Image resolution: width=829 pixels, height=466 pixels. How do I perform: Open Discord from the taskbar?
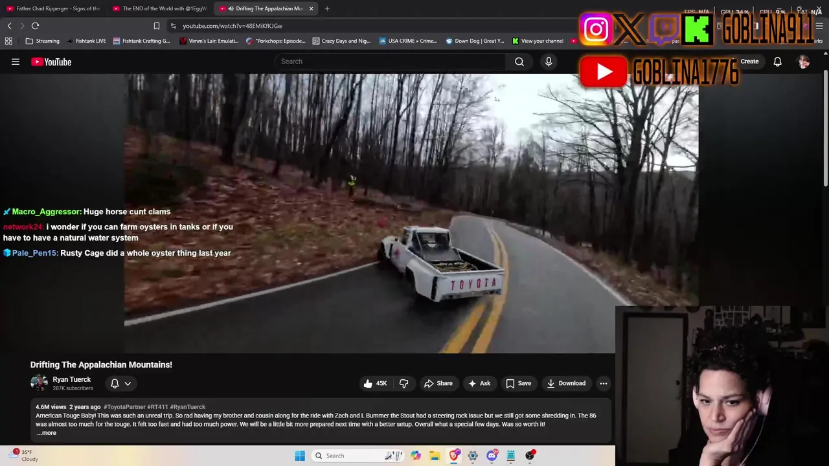tap(492, 456)
